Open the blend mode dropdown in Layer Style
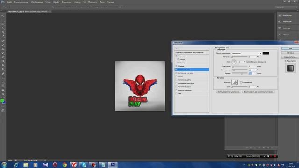Image resolution: width=299 pixels, height=168 pixels. click(x=246, y=53)
